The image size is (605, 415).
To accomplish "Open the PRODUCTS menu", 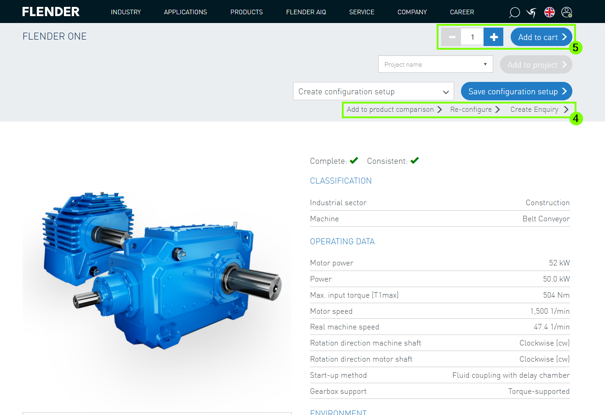I will pos(246,12).
